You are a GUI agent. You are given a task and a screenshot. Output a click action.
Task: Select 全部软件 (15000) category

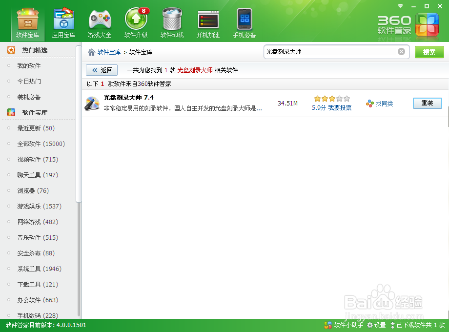(x=41, y=144)
